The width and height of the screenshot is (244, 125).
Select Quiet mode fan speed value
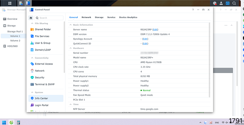[147, 95]
